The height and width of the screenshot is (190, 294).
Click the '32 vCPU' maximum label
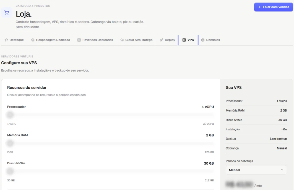point(208,124)
